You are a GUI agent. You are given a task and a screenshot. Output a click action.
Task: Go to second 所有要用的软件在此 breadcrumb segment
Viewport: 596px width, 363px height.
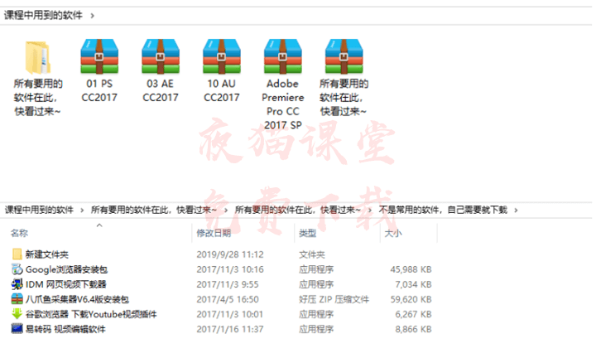(x=298, y=210)
